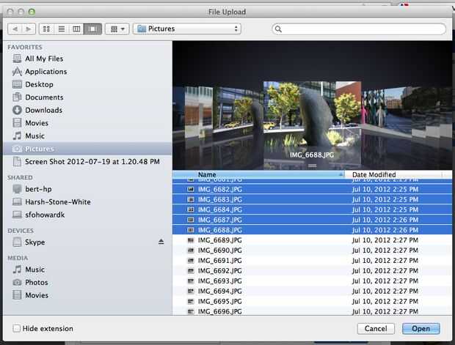This screenshot has height=345, width=455.
Task: Select file IMG_6692.JPG
Action: [312, 271]
